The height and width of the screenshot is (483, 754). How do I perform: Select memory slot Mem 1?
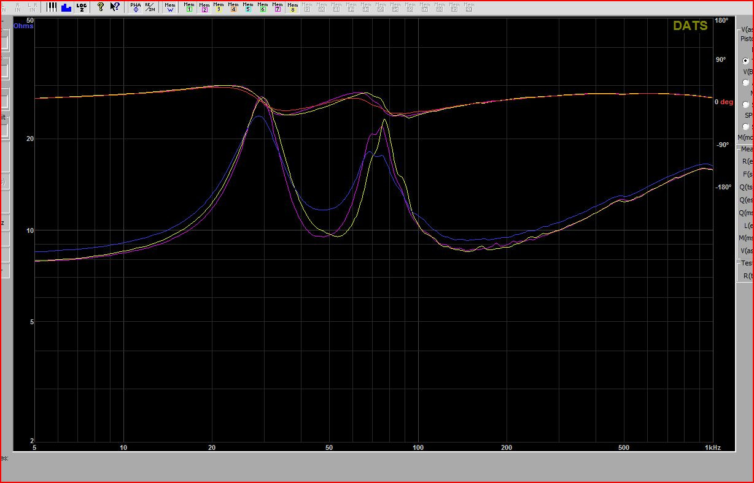click(189, 7)
